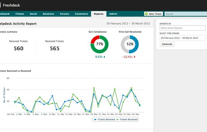
Task: Toggle the Tickets Received legend series
Action: (x=104, y=120)
